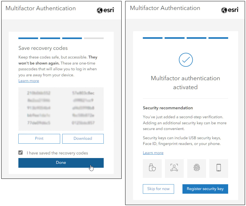This screenshot has height=206, width=246.
Task: Open Learn more link about security keys
Action: [x=153, y=153]
